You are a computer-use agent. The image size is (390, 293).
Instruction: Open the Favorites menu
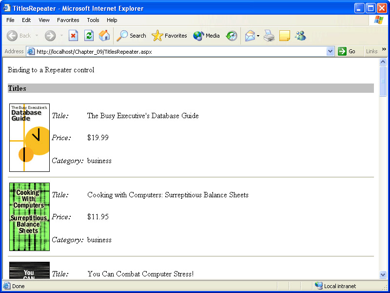coord(68,20)
